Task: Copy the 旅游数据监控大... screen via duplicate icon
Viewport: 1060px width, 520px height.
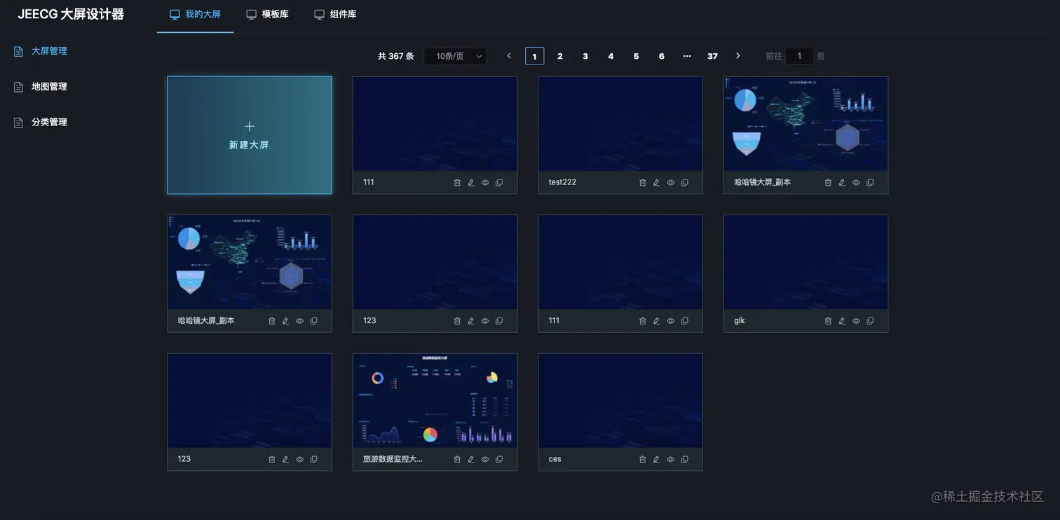Action: (x=499, y=459)
